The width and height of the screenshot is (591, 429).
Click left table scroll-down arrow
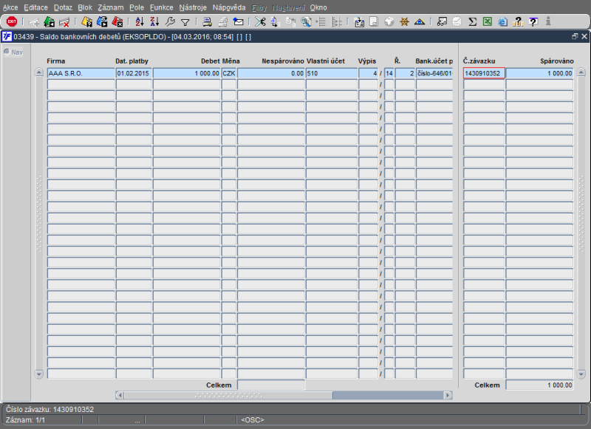click(39, 374)
